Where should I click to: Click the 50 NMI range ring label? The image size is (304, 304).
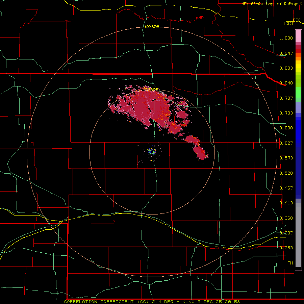pyautogui.click(x=152, y=89)
